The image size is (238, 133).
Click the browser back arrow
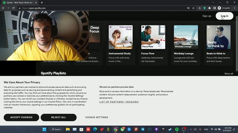point(3,8)
